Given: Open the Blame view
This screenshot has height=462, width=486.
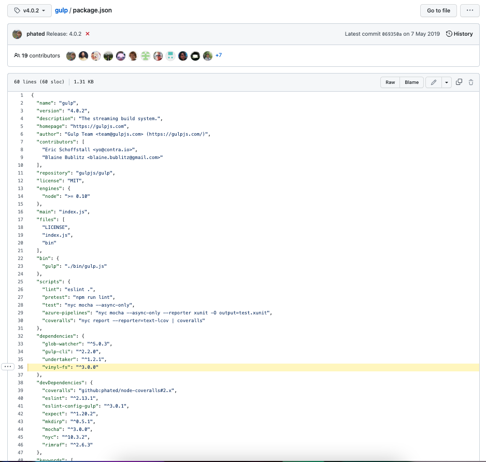Looking at the screenshot, I should [411, 82].
